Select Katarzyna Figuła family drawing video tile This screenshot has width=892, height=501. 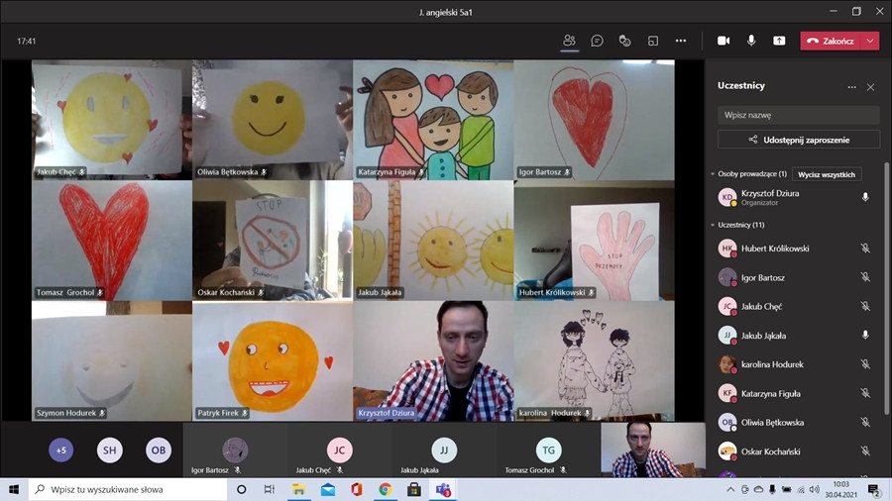click(433, 120)
